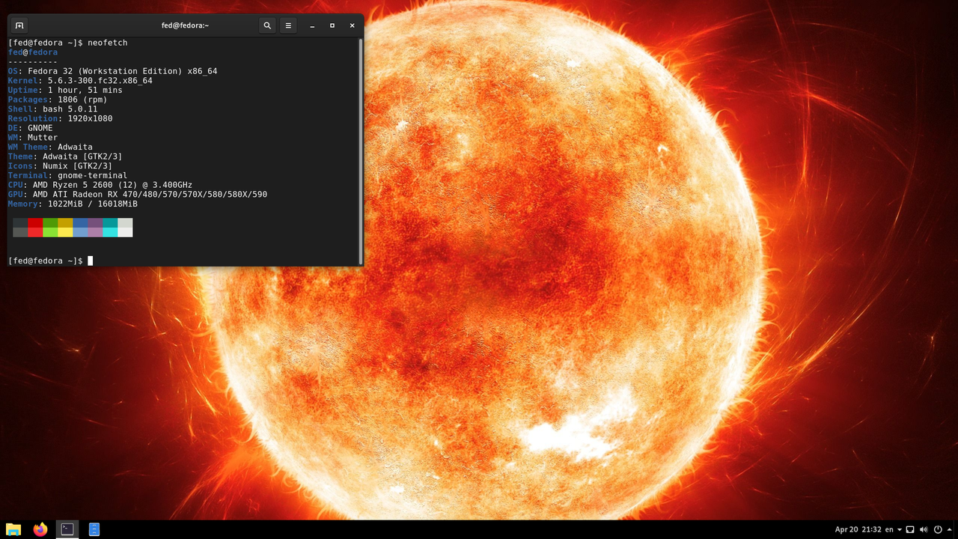Click the bright red swatch in bottom row
This screenshot has height=539, width=958.
click(x=35, y=232)
